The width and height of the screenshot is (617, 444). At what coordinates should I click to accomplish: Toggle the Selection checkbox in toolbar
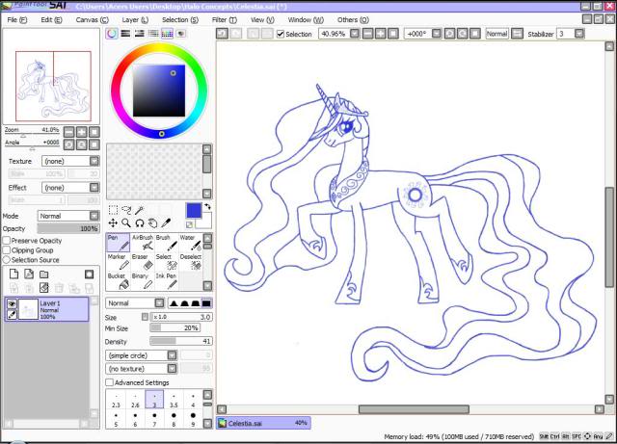click(281, 34)
